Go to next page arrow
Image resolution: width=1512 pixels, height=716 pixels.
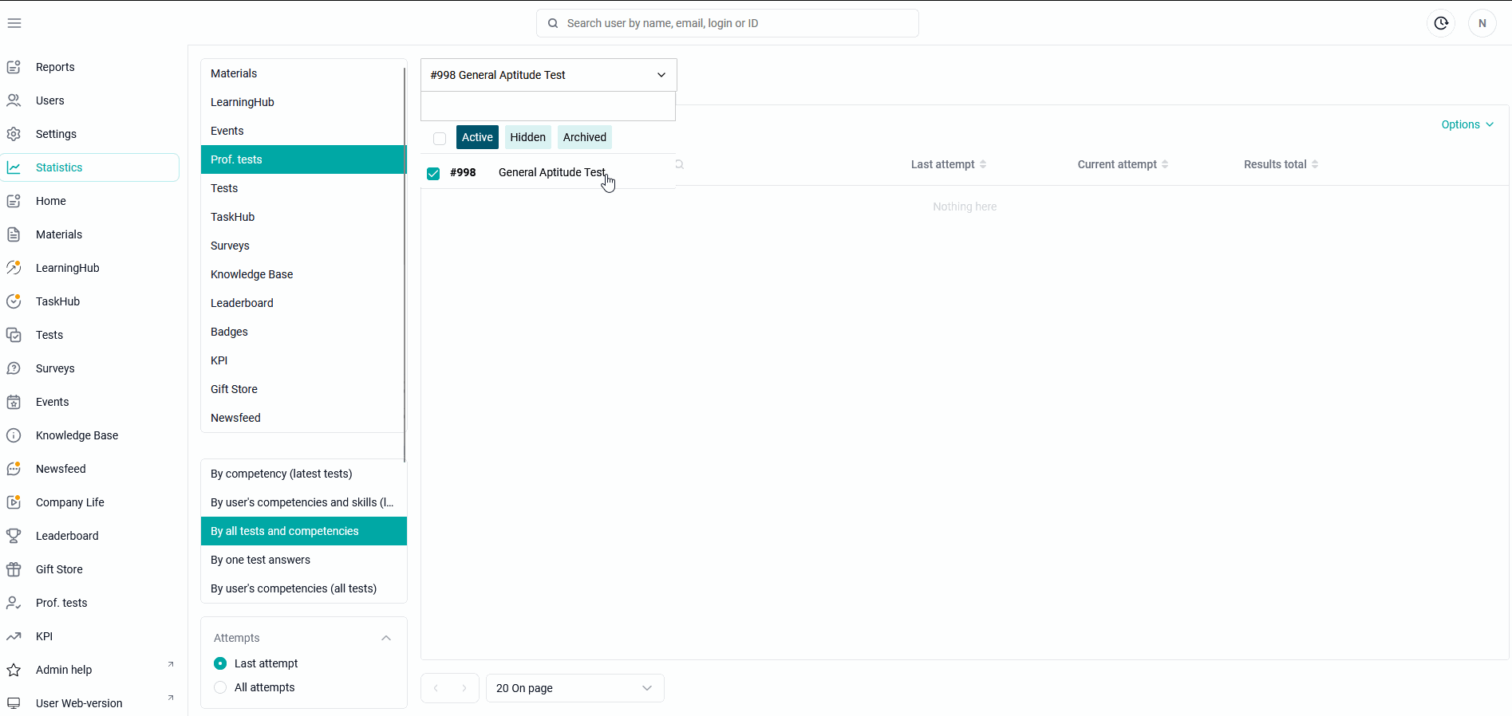tap(464, 688)
